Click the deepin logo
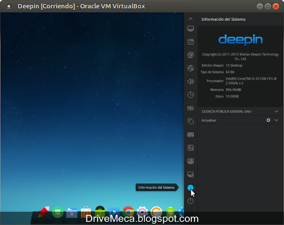This screenshot has height=225, width=284. pyautogui.click(x=241, y=39)
